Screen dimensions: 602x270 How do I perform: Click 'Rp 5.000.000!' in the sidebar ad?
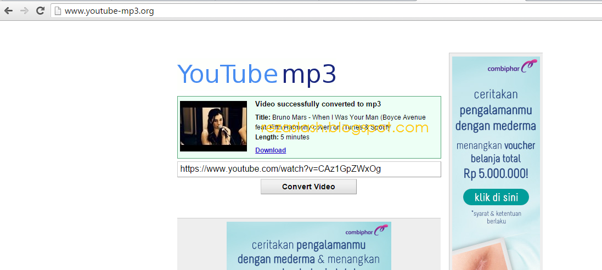point(496,174)
